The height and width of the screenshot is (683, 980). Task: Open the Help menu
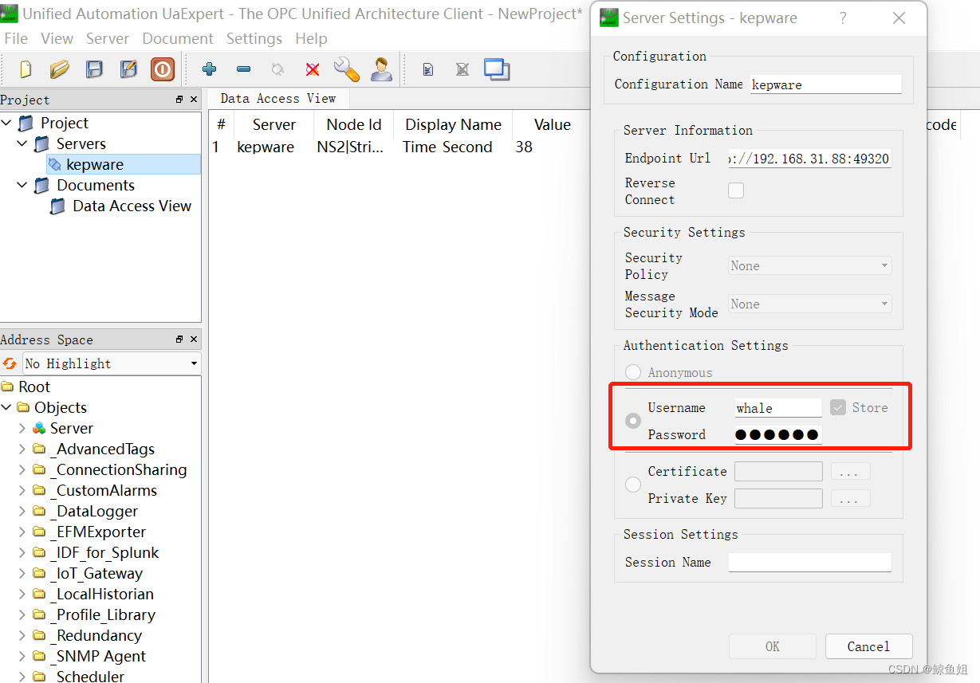coord(311,38)
